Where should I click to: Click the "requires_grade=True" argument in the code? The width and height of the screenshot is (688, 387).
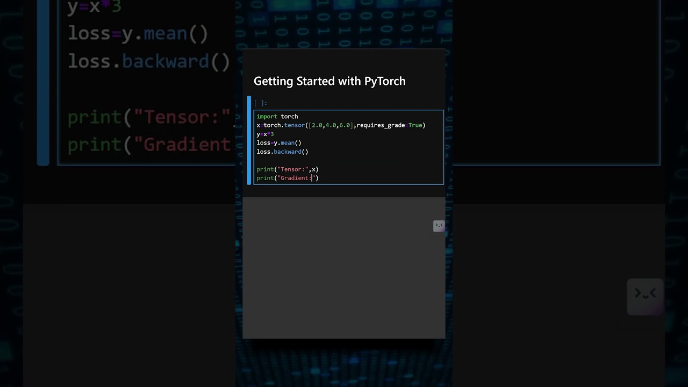(389, 125)
